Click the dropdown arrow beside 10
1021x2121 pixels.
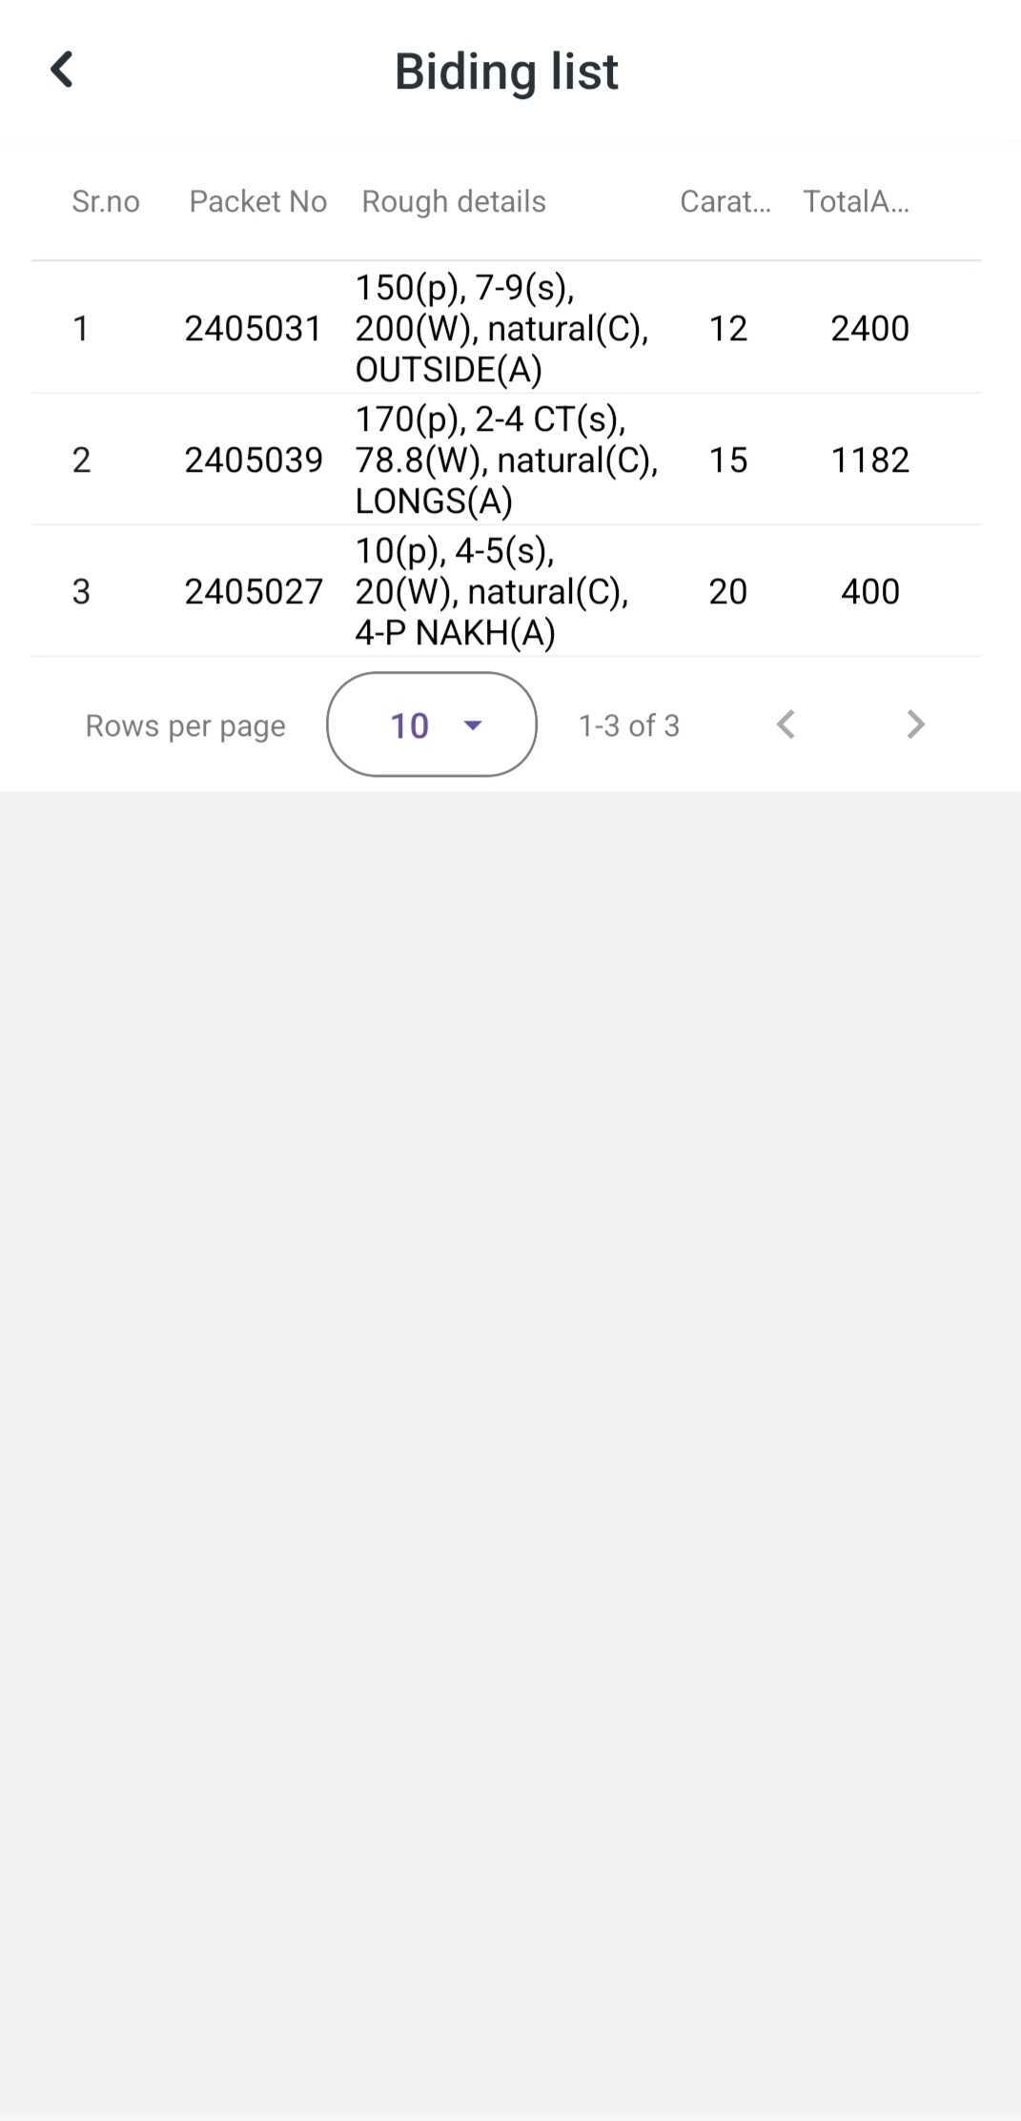[x=472, y=725]
